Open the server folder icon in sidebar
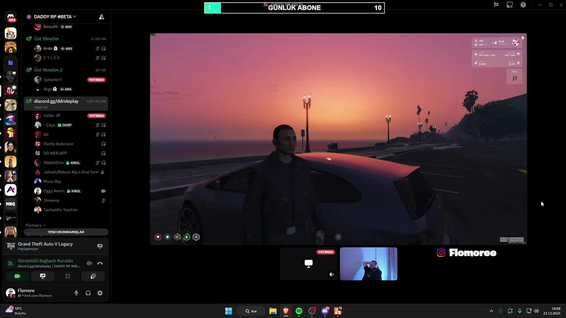This screenshot has width=566, height=318. coord(11,63)
